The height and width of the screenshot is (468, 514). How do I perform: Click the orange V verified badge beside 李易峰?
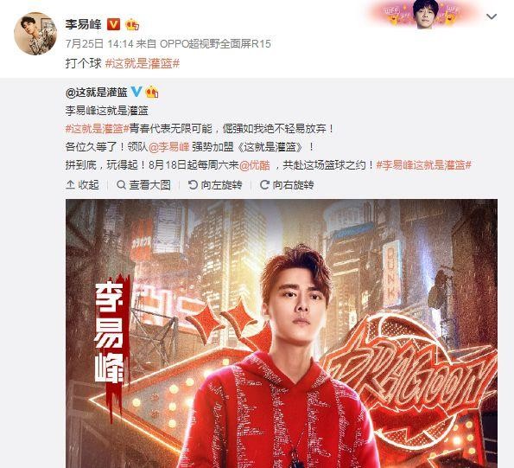pos(114,24)
